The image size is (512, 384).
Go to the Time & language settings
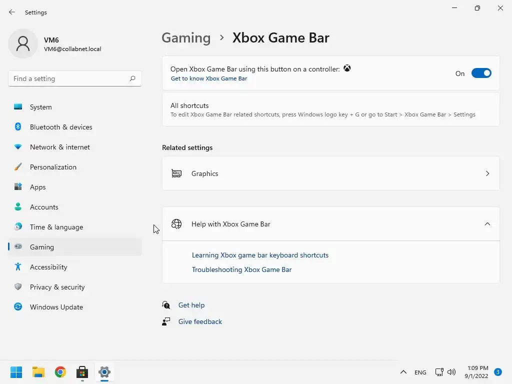click(56, 227)
